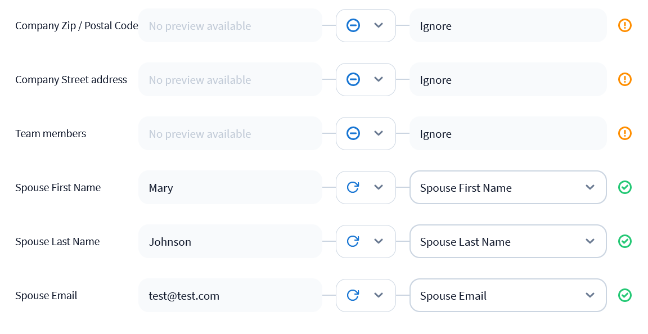Click sync icon for Spouse Last Name
648x334 pixels.
point(353,241)
